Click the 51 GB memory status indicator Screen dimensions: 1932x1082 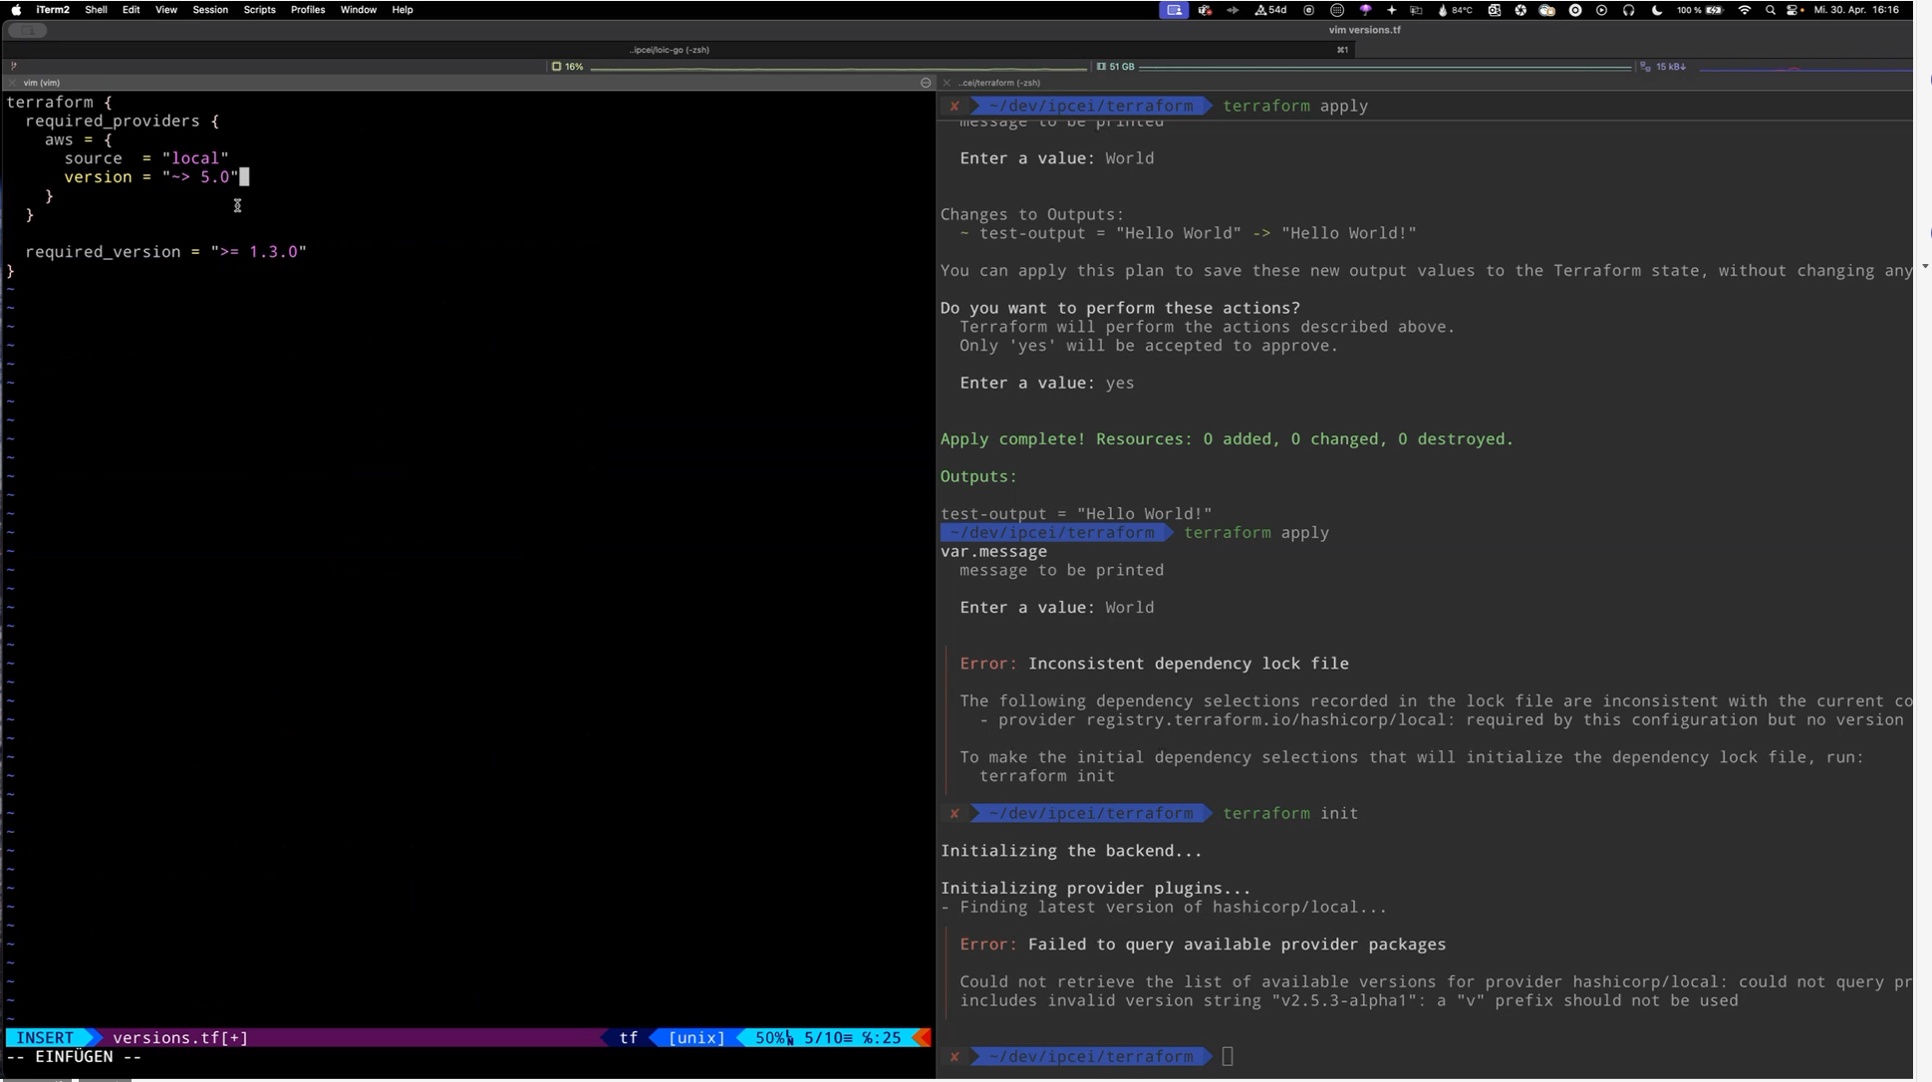(x=1116, y=67)
